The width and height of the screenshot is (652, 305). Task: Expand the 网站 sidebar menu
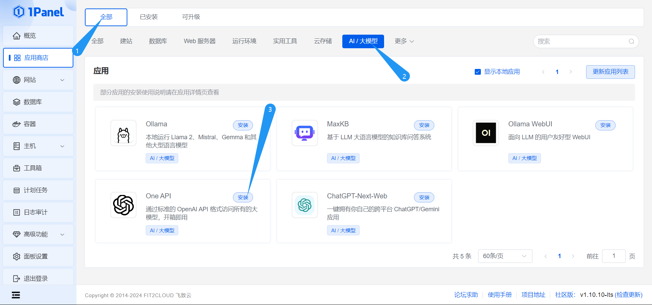tap(38, 80)
